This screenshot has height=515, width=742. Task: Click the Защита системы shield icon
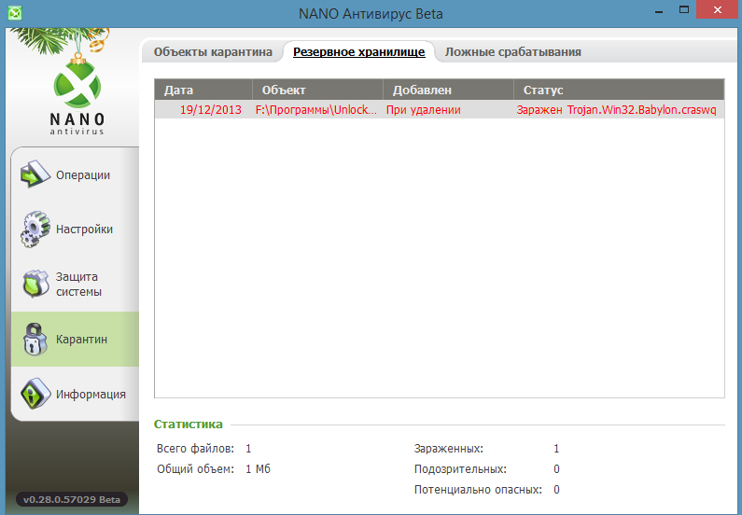tap(35, 285)
